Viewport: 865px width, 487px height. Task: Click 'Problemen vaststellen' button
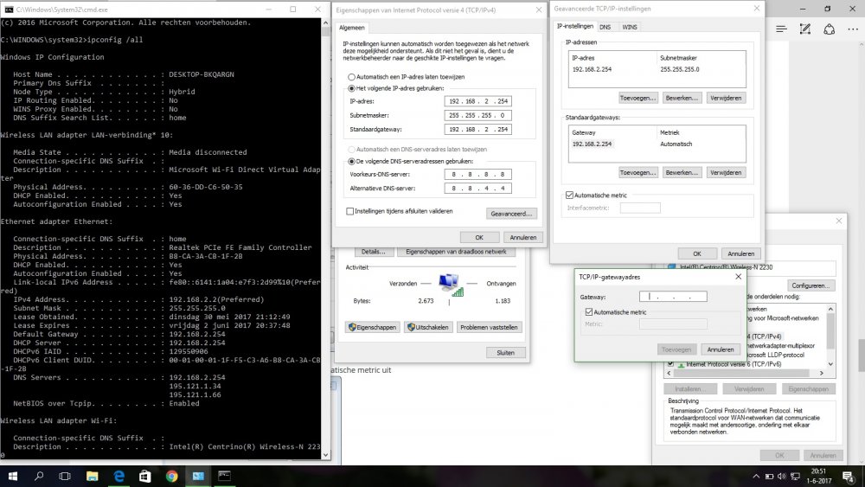489,327
